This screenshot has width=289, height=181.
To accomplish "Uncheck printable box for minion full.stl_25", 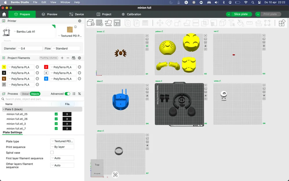I will 56,114.
